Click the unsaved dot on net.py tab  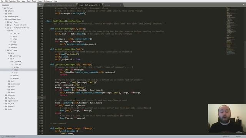[x=100, y=5]
